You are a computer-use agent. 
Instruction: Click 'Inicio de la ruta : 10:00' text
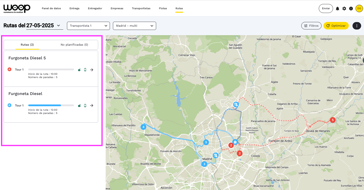43,74
